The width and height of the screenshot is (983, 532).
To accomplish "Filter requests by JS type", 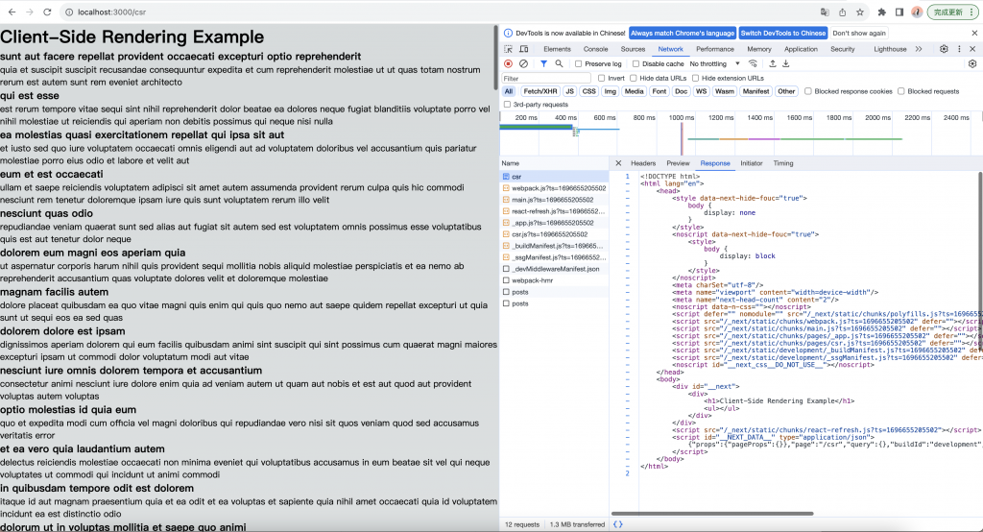I will [569, 91].
